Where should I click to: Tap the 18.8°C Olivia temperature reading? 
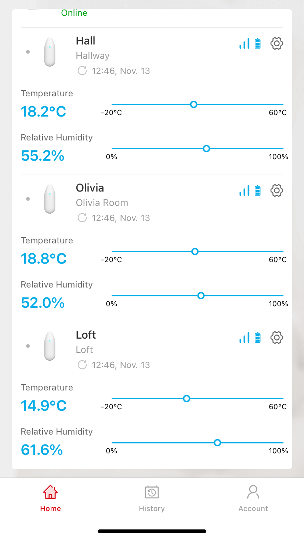[44, 258]
